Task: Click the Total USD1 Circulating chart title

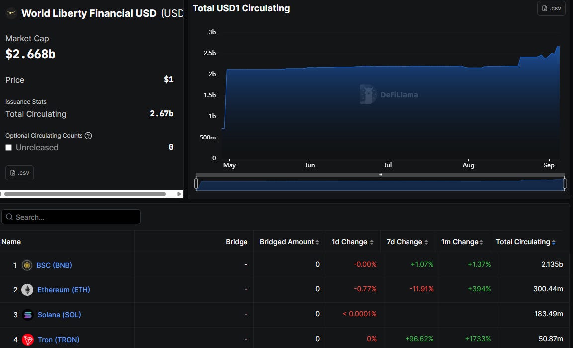Action: pos(241,8)
